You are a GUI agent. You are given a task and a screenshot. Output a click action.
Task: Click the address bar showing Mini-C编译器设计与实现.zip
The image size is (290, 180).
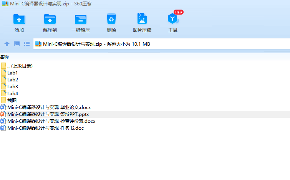pos(162,44)
